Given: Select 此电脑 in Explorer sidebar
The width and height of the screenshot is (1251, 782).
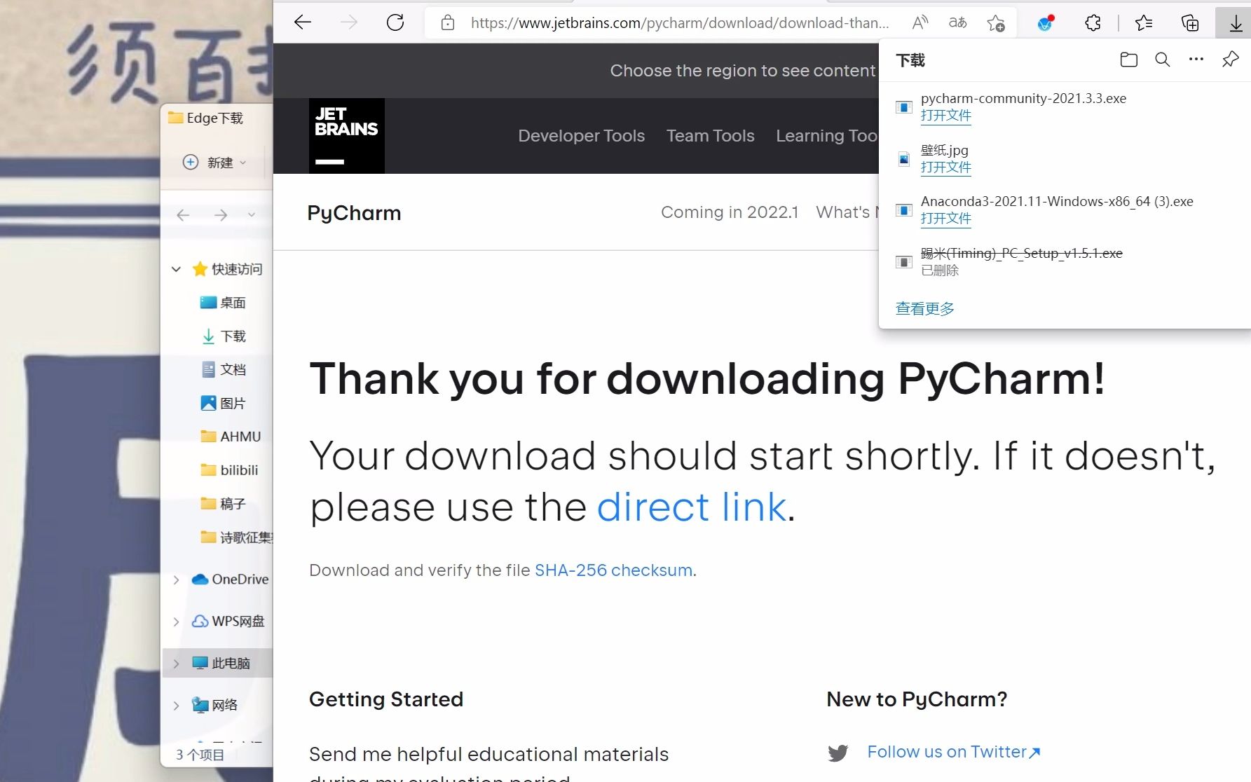Looking at the screenshot, I should (221, 663).
